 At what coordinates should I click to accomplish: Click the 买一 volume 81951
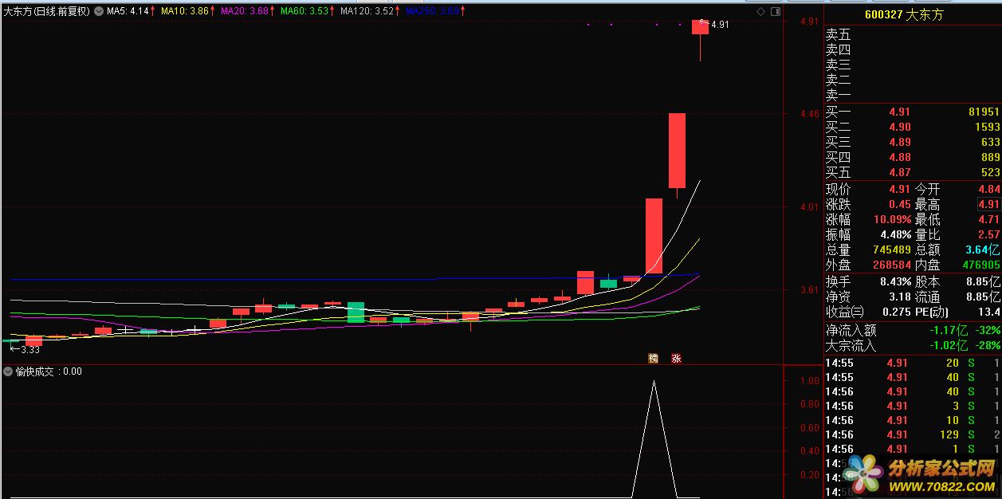984,112
